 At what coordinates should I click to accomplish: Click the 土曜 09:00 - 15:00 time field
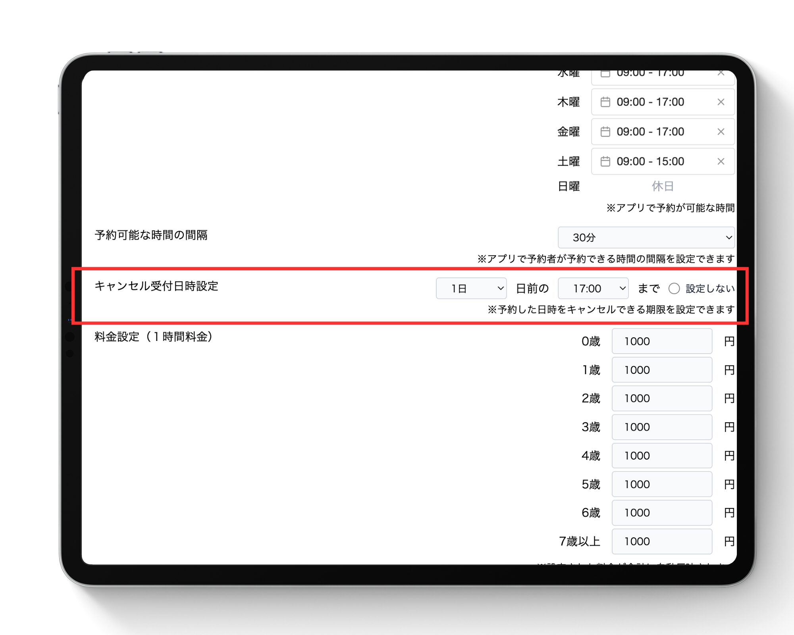pyautogui.click(x=651, y=162)
